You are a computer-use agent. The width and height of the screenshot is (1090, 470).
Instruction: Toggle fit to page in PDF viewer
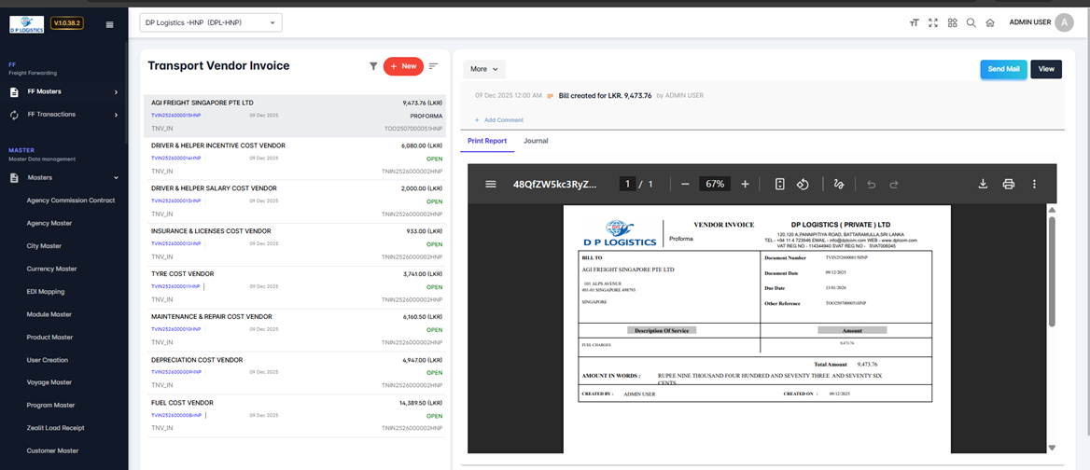(779, 185)
